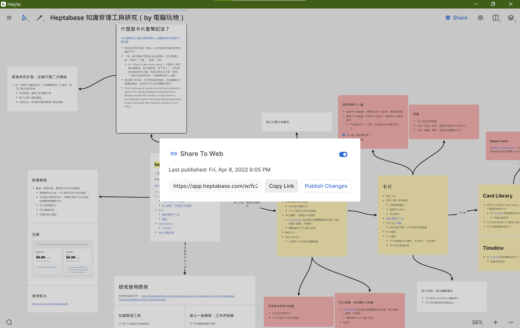The height and width of the screenshot is (328, 520).
Task: Select the arrow connection tool
Action: [39, 18]
